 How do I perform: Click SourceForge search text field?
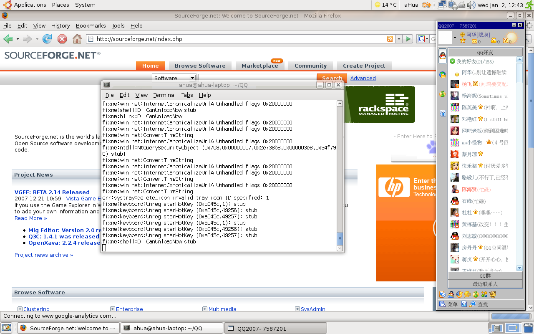point(257,78)
